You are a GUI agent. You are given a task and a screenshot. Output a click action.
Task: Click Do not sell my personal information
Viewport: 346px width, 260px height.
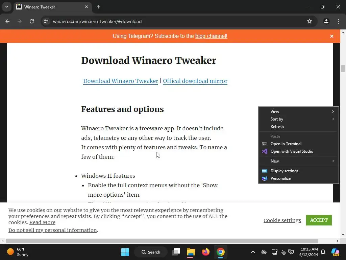tap(52, 230)
